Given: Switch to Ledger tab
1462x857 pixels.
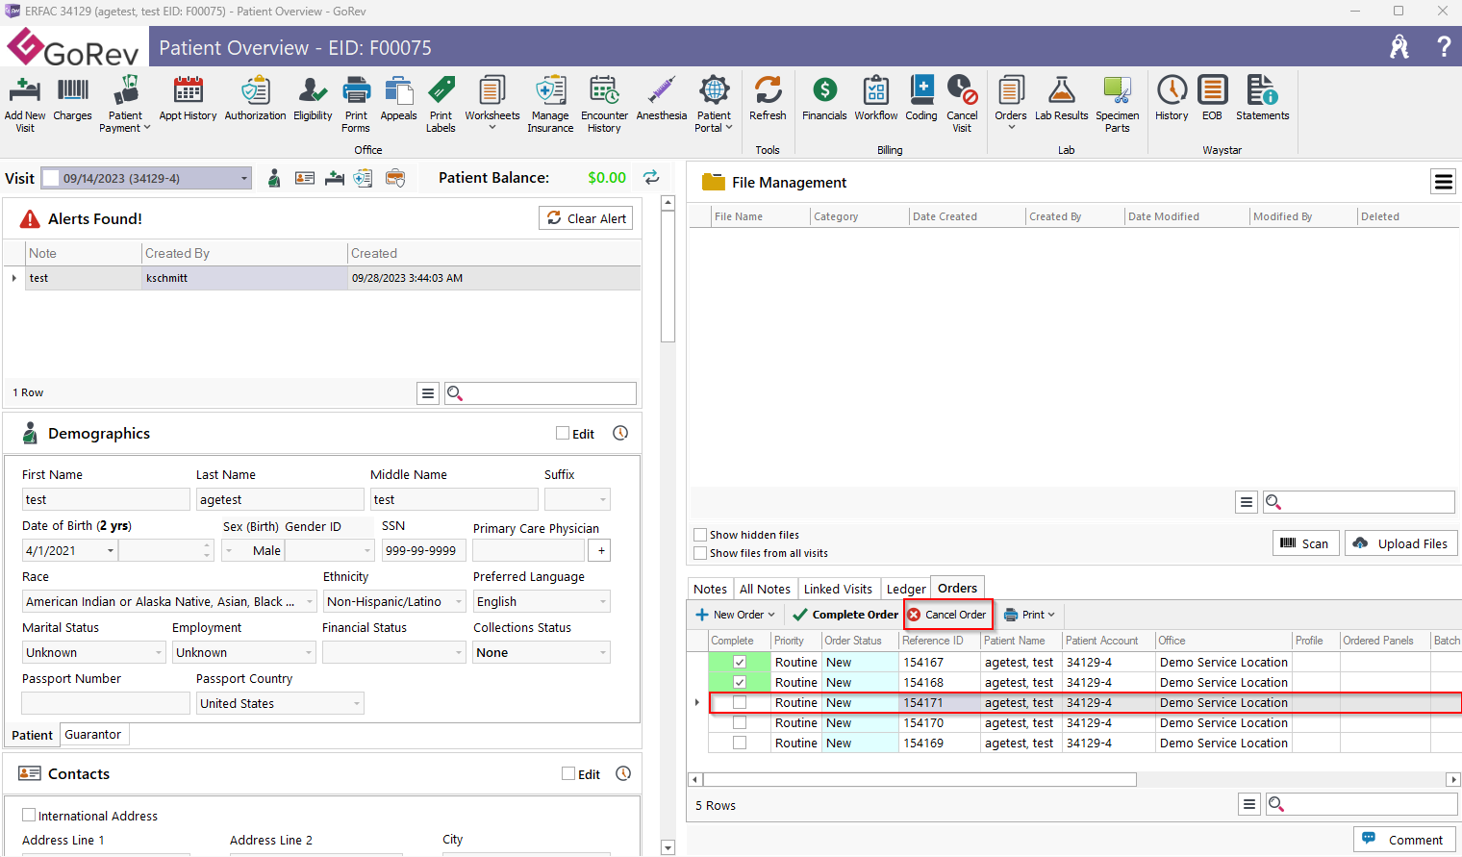Looking at the screenshot, I should pyautogui.click(x=906, y=589).
